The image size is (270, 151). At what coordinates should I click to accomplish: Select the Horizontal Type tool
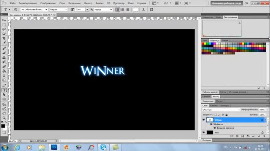tap(4, 90)
